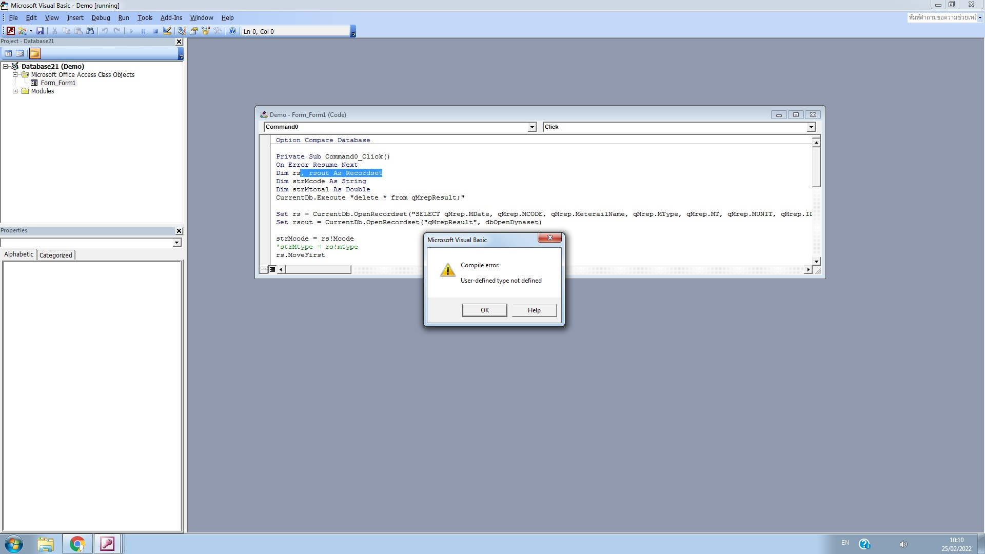Screen dimensions: 985x554
Task: Click the Find binoculars icon
Action: [90, 31]
